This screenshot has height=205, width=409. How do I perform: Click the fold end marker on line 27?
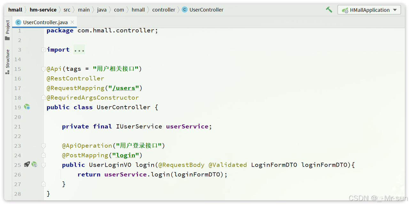(x=43, y=184)
